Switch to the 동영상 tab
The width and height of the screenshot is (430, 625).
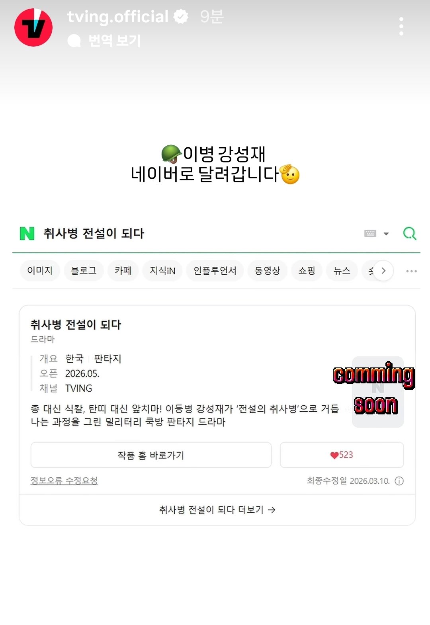(267, 271)
